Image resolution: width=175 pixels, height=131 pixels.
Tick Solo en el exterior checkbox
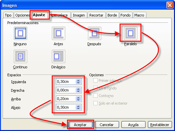(x=95, y=103)
